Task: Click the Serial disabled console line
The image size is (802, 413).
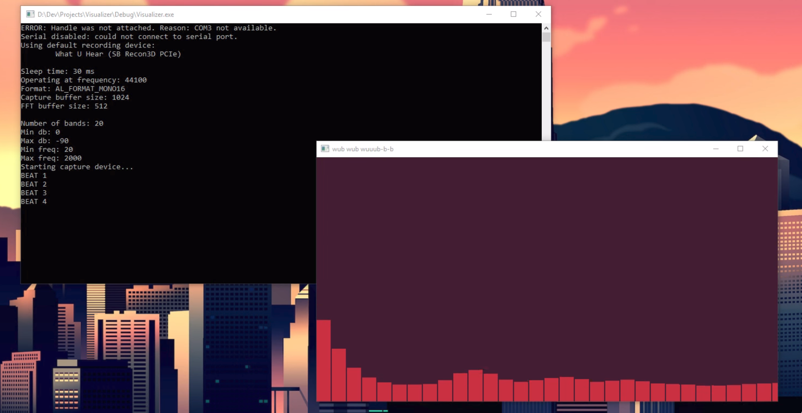Action: [x=129, y=37]
